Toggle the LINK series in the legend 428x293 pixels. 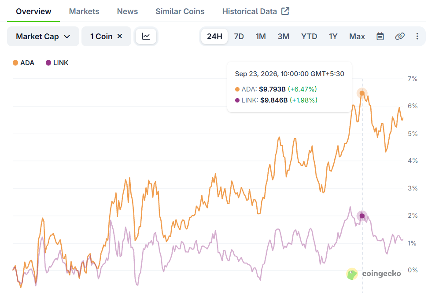click(57, 63)
